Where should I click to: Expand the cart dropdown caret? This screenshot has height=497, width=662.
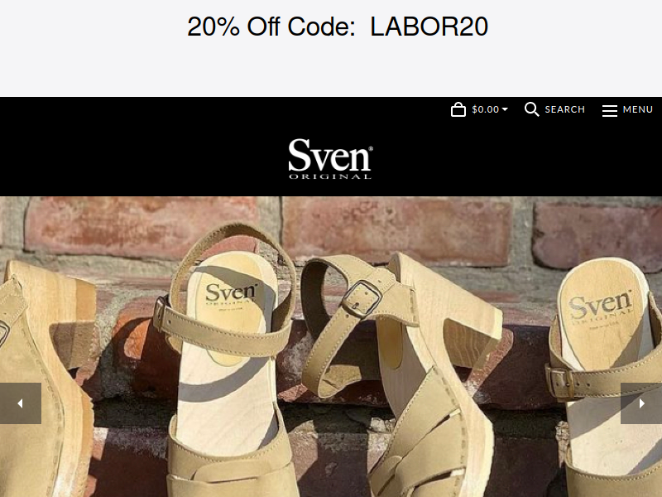[x=505, y=109]
